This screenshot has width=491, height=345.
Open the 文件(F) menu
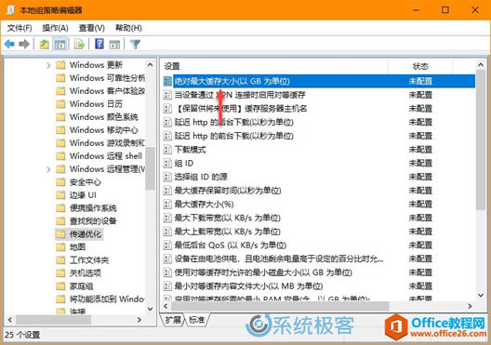point(20,28)
